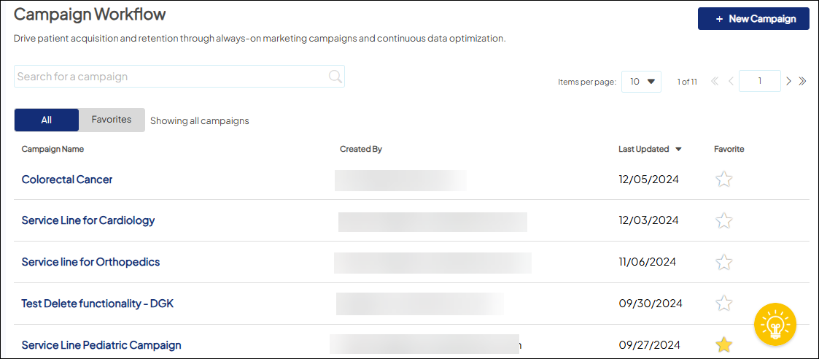The height and width of the screenshot is (359, 819).
Task: Click the New Campaign button
Action: (753, 19)
